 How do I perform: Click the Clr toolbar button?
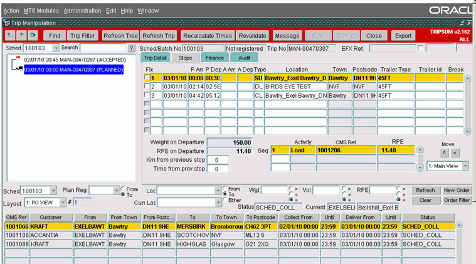[x=33, y=35]
